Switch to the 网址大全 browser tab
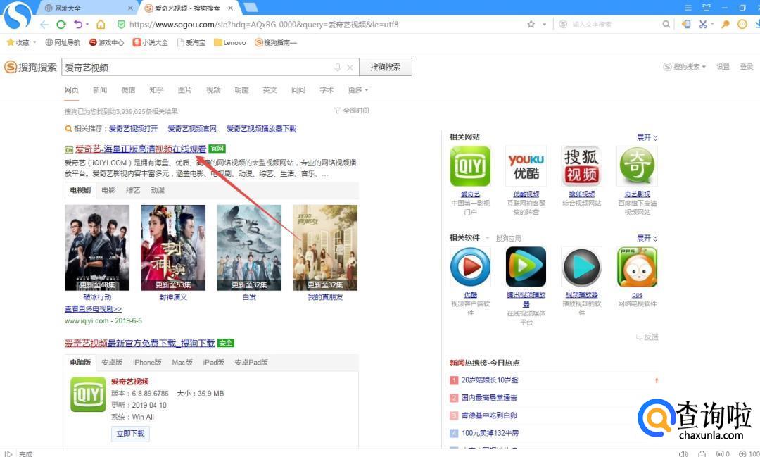Image resolution: width=760 pixels, height=457 pixels. click(87, 8)
